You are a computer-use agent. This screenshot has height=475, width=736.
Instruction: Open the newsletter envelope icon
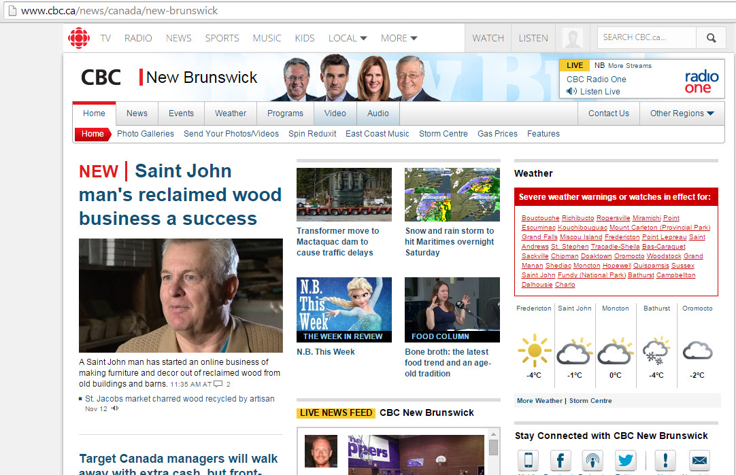click(699, 460)
